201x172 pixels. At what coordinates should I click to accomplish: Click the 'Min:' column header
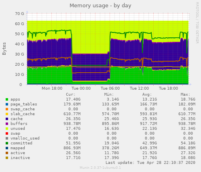[109, 95]
